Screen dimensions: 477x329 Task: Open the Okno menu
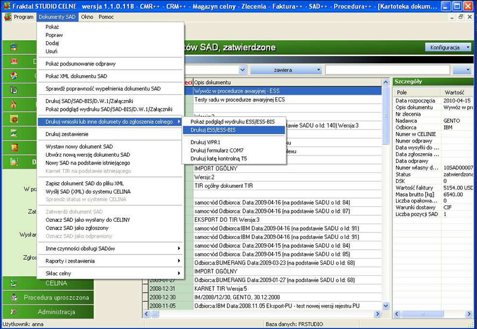[87, 17]
